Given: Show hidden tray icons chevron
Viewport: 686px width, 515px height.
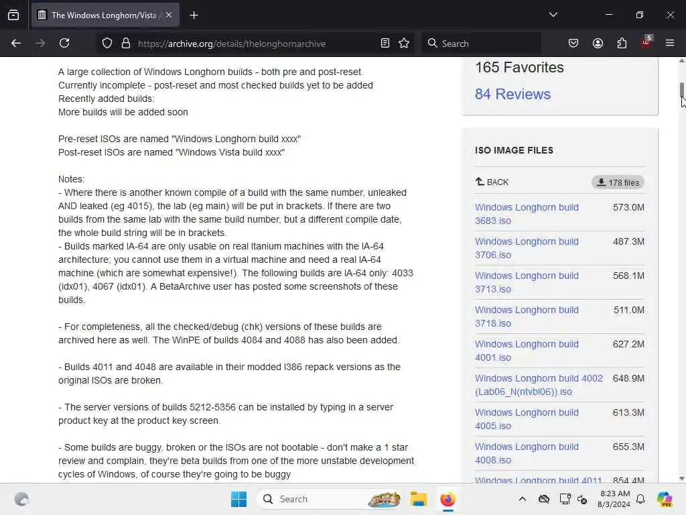Looking at the screenshot, I should click(523, 499).
